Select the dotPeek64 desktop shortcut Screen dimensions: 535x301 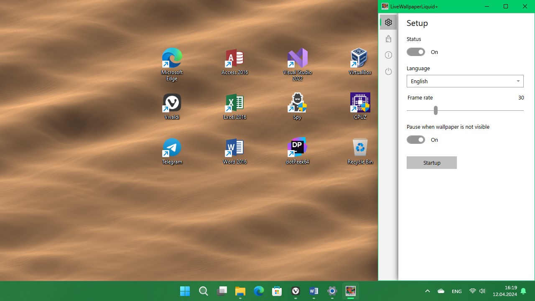point(297,151)
